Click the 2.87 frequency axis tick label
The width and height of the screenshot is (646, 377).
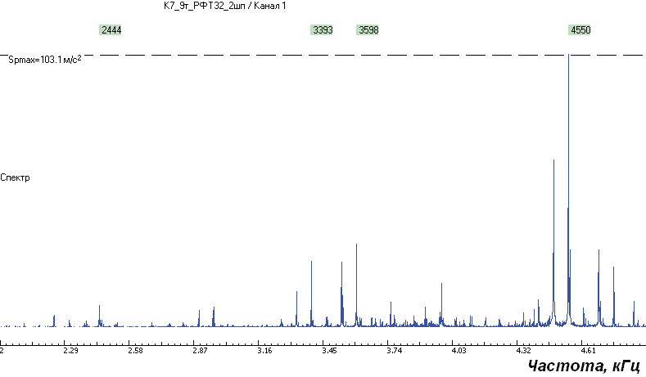(x=200, y=351)
